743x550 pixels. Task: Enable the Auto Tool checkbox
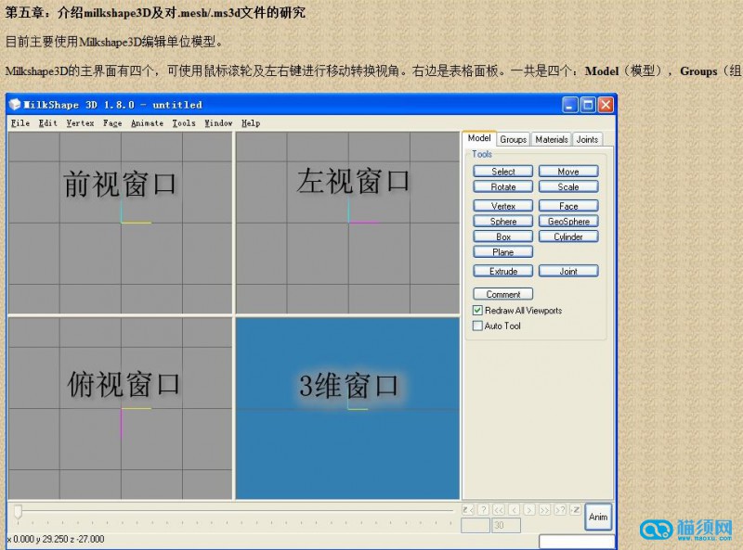(477, 326)
